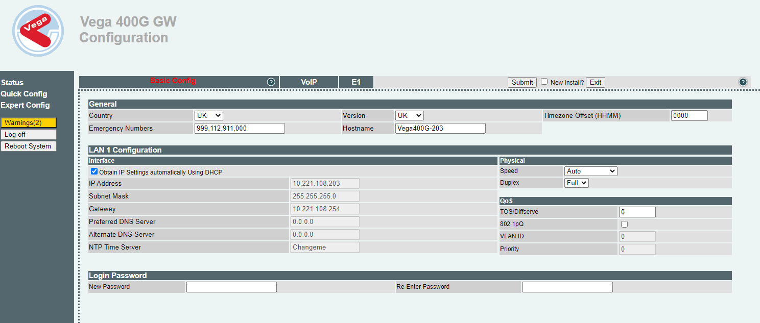Click the IP Address field
The width and height of the screenshot is (760, 323).
pos(325,183)
